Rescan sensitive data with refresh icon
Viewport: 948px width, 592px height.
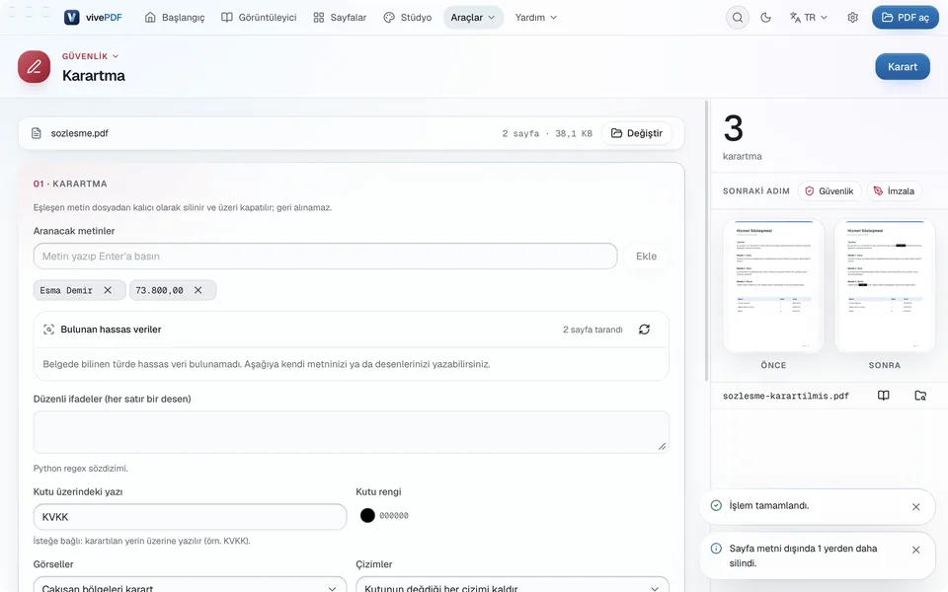(x=645, y=330)
